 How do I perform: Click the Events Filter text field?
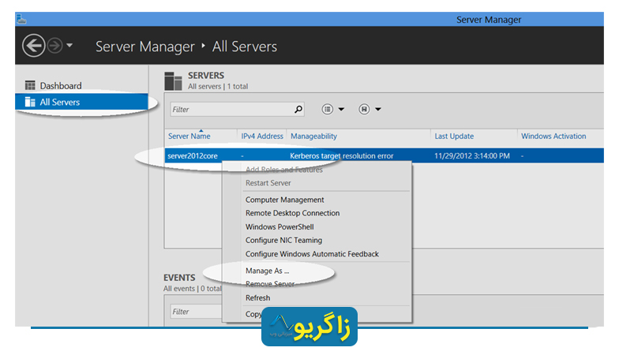(x=196, y=312)
